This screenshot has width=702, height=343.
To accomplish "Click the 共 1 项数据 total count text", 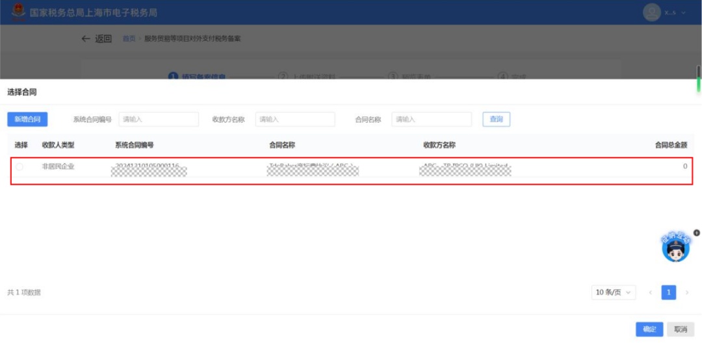I will pyautogui.click(x=24, y=293).
